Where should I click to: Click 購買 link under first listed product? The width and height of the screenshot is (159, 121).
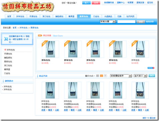(50, 110)
